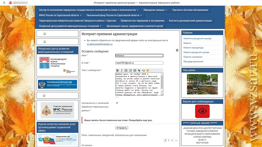
Task: Go to page 2 of the entries
Action: click(169, 140)
